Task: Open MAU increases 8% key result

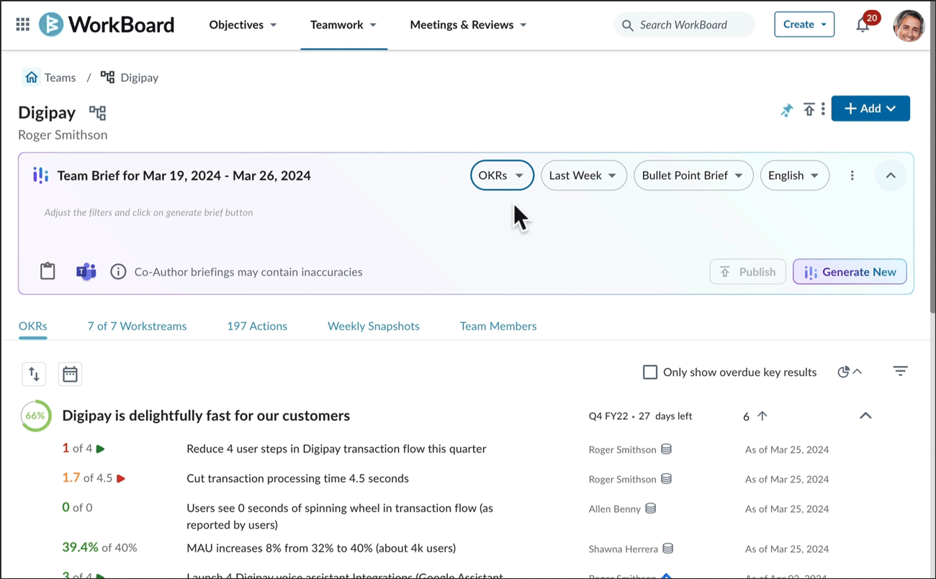Action: (321, 548)
